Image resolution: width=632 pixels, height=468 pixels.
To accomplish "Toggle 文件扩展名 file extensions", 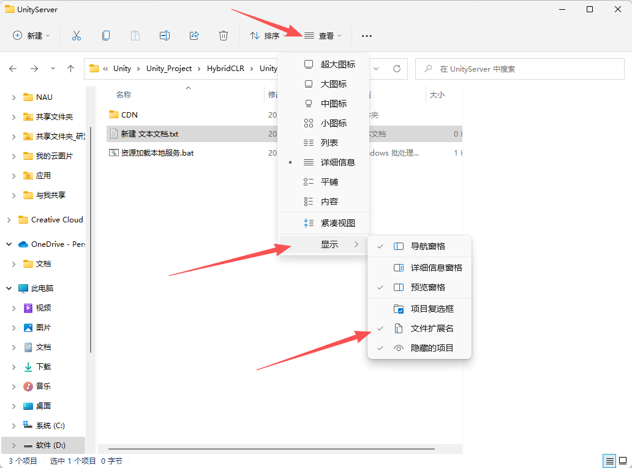I will 419,328.
